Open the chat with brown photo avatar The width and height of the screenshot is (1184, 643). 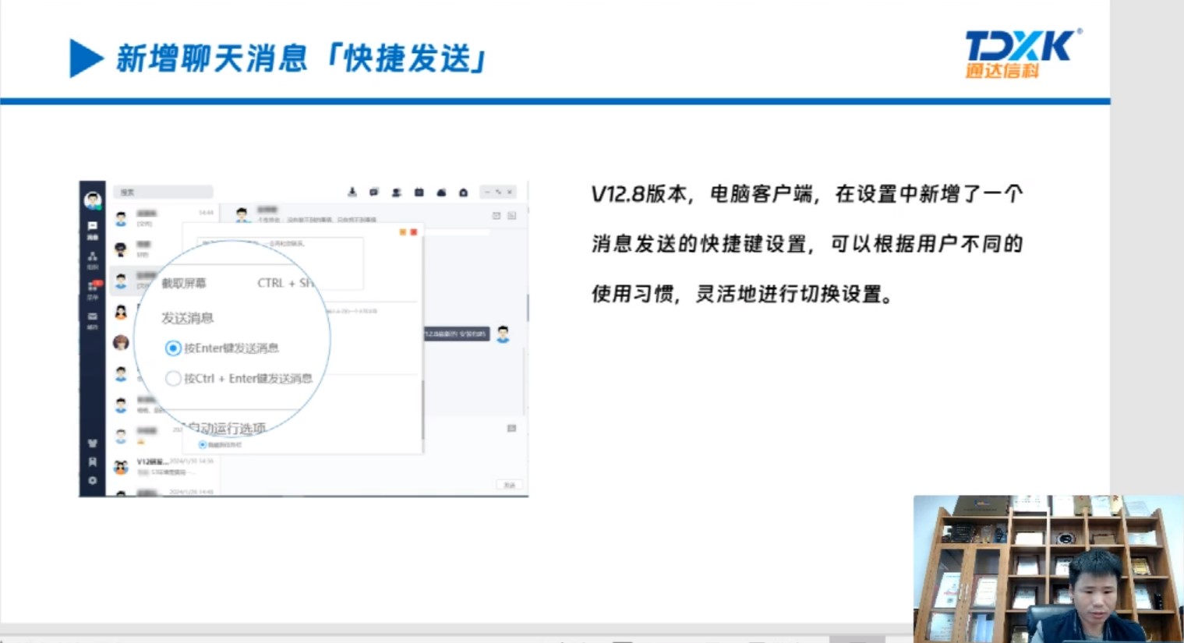tap(121, 342)
